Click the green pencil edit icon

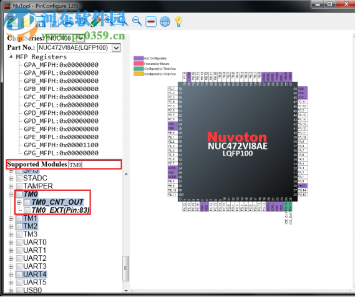[95, 21]
